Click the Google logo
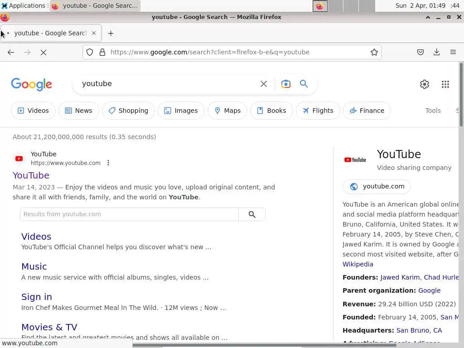Screen dimensions: 464x348 (32, 84)
